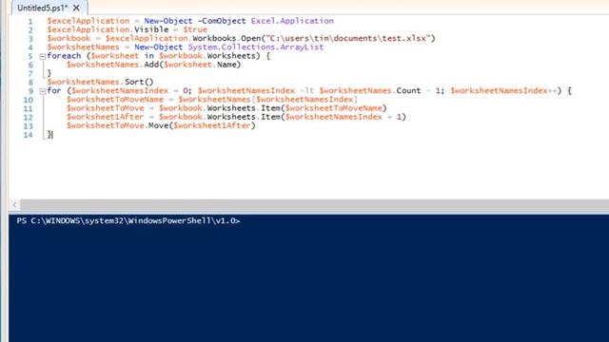Click the horizontal scrollbar left arrow
This screenshot has width=609, height=342.
pos(14,205)
